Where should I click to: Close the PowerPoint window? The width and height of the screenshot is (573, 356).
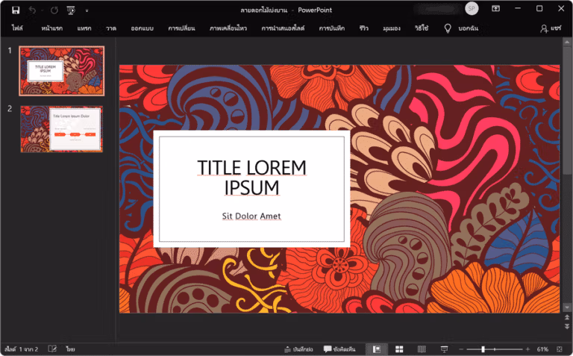click(561, 8)
